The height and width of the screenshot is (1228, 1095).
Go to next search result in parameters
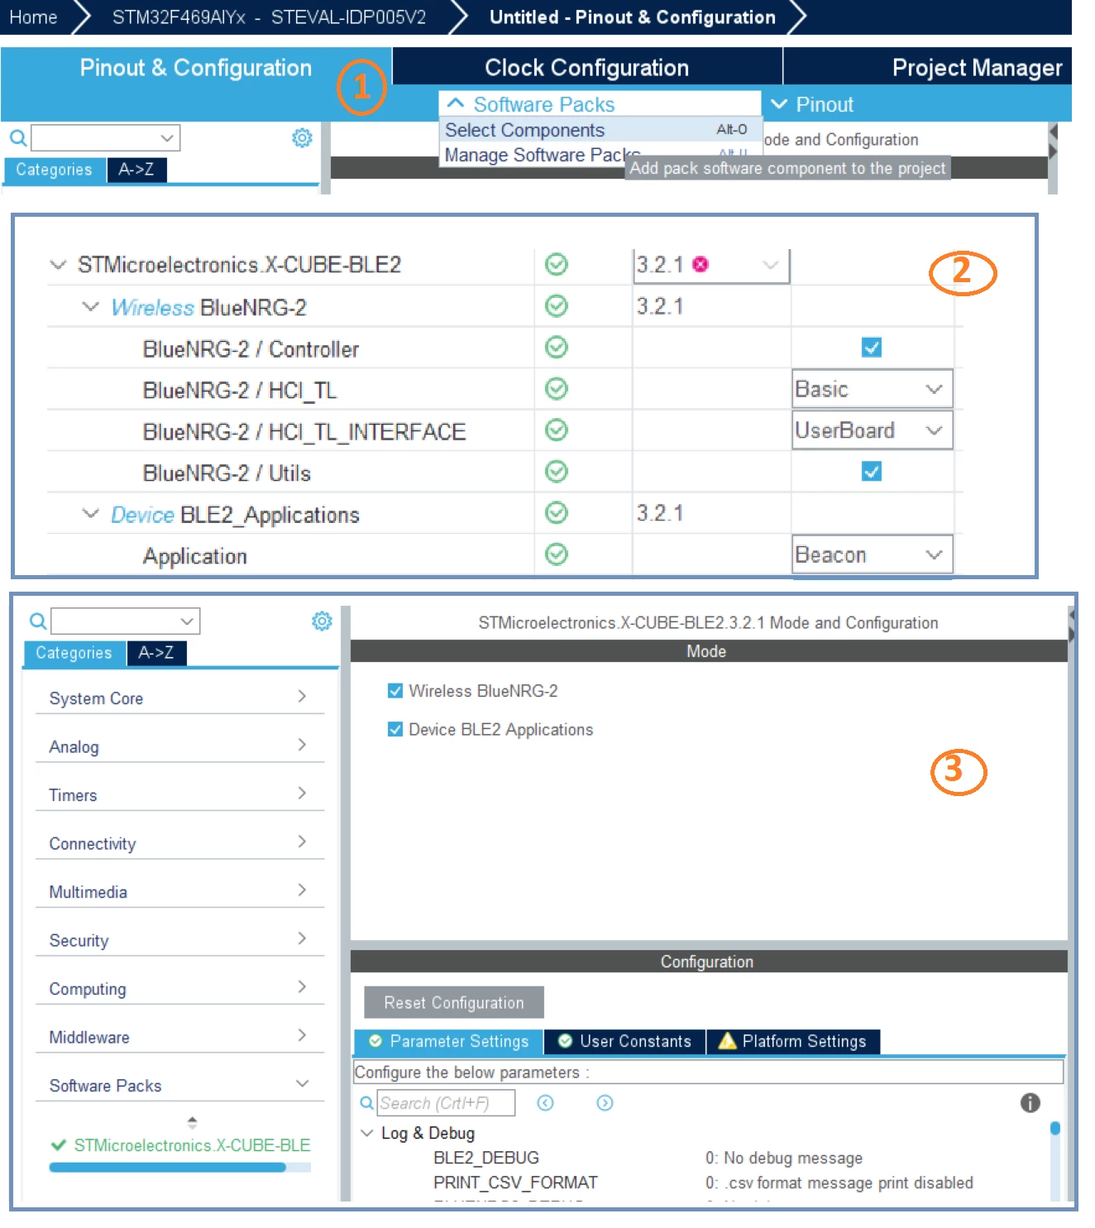click(605, 1102)
